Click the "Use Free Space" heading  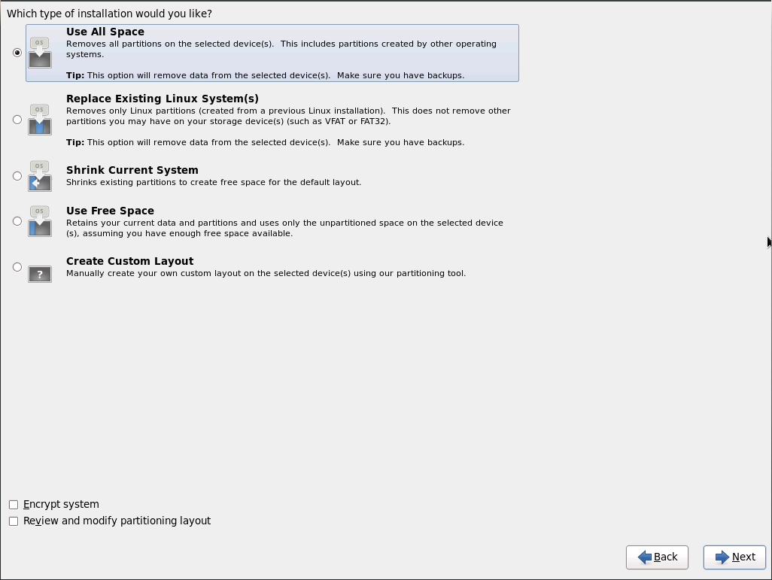110,211
